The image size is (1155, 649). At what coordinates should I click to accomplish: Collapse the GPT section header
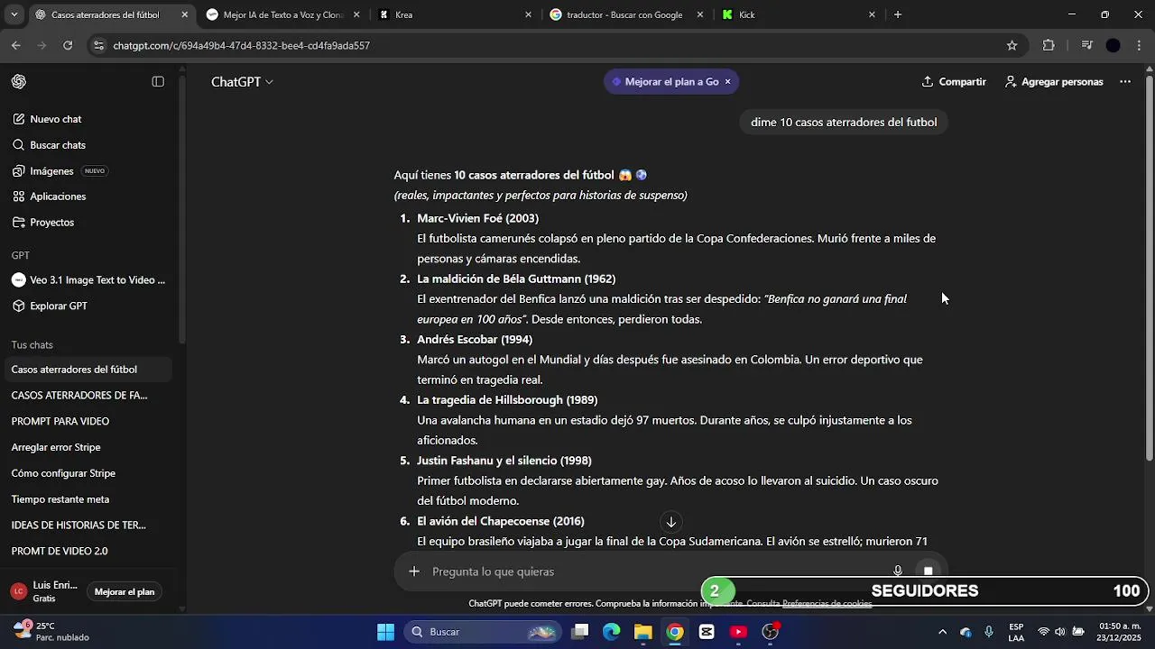click(x=21, y=256)
